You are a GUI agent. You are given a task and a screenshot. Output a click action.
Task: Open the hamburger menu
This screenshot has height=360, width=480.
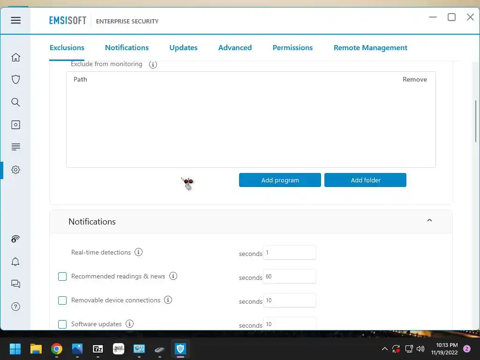click(15, 20)
